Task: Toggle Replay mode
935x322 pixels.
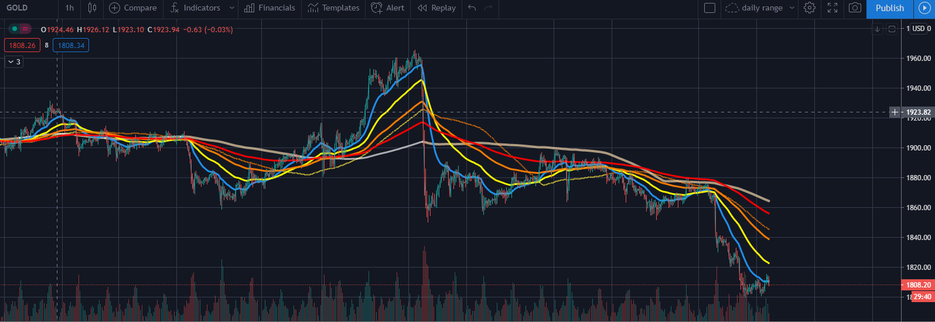Action: 436,8
